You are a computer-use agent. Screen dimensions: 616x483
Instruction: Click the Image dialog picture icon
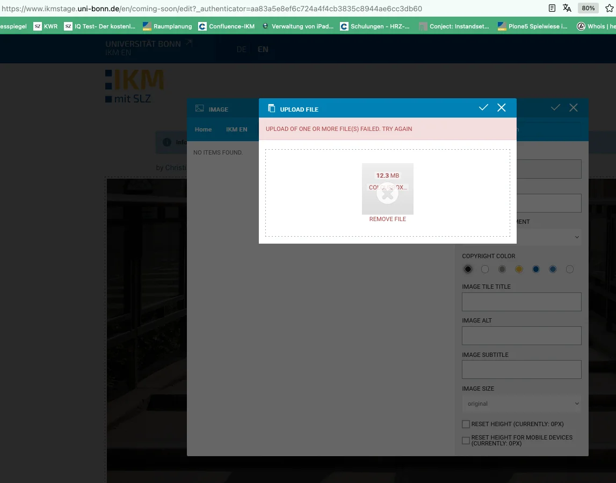coord(199,108)
